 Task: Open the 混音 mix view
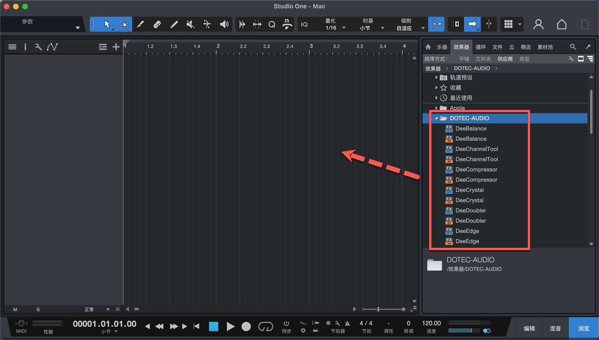555,328
